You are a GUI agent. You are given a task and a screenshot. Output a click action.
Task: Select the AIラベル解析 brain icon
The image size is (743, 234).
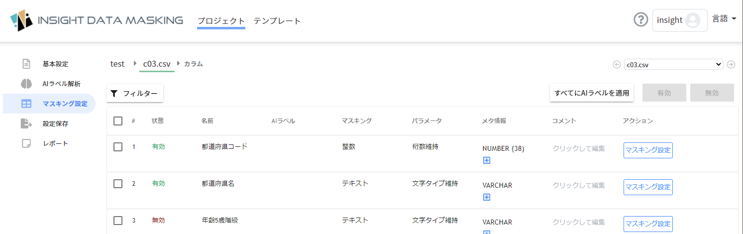(26, 84)
